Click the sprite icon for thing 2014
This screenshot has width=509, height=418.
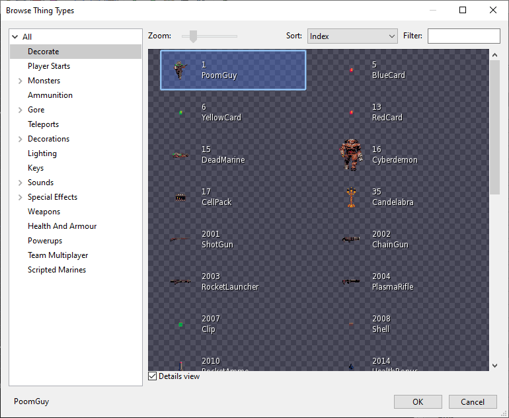tap(351, 367)
